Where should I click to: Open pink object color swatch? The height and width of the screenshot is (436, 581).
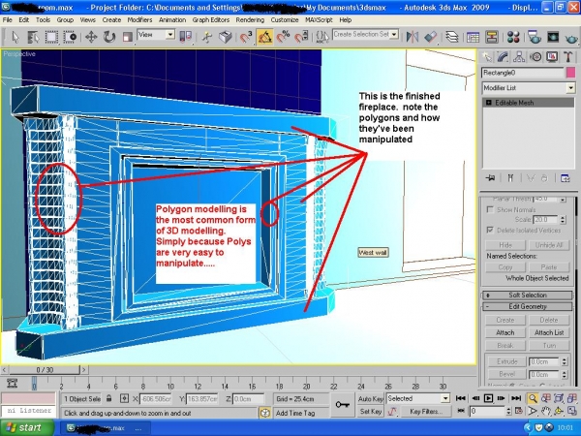coord(570,73)
